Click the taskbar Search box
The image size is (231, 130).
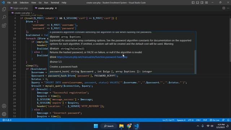pos(109,126)
